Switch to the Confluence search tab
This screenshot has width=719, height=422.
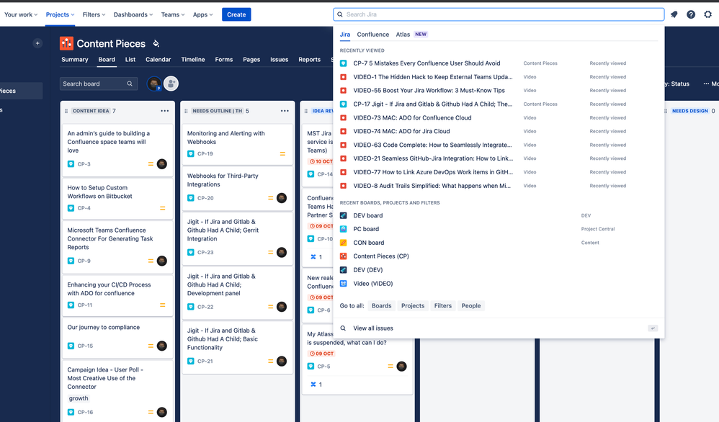[372, 35]
